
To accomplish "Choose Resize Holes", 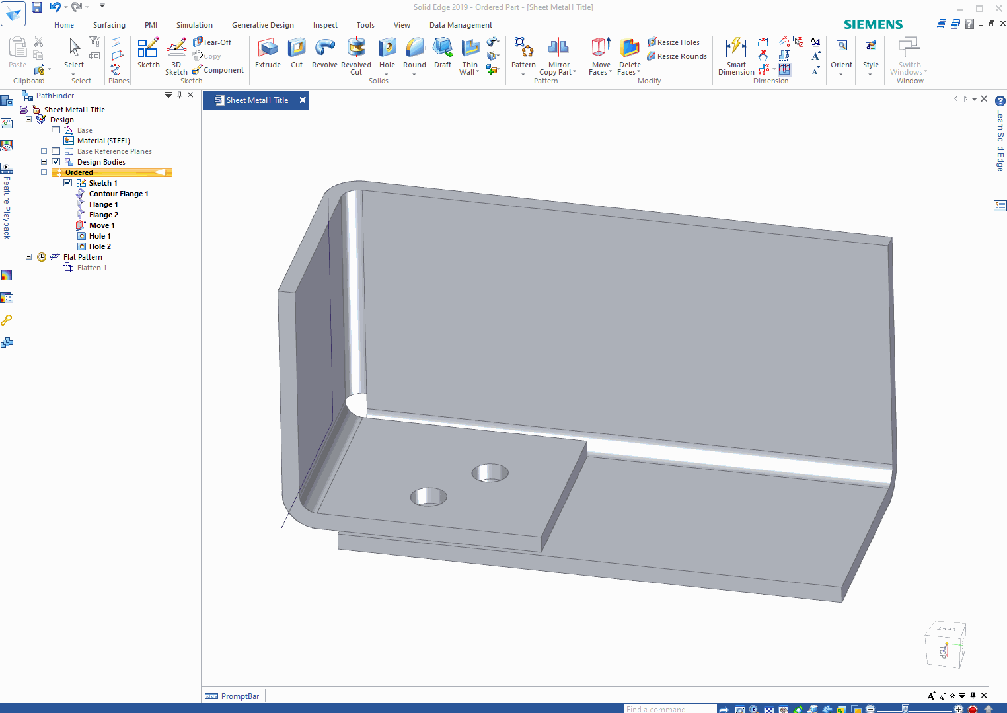I will coord(673,42).
